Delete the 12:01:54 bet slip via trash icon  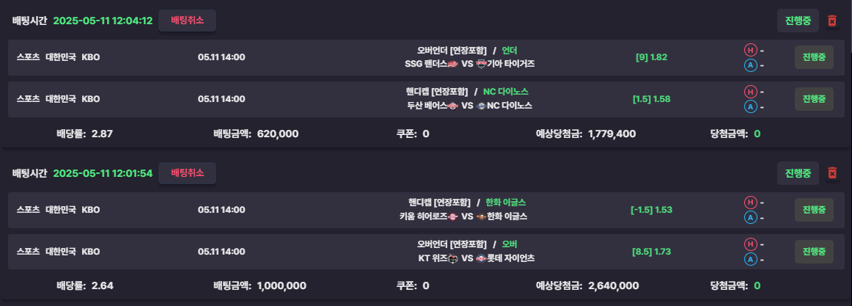click(831, 173)
